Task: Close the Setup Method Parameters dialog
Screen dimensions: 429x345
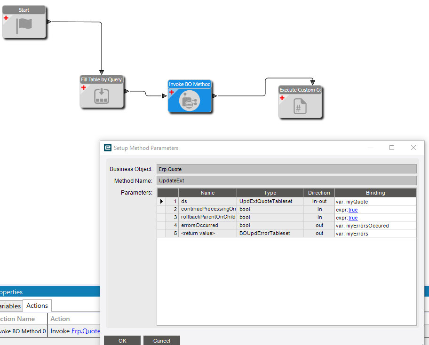Action: (x=413, y=148)
